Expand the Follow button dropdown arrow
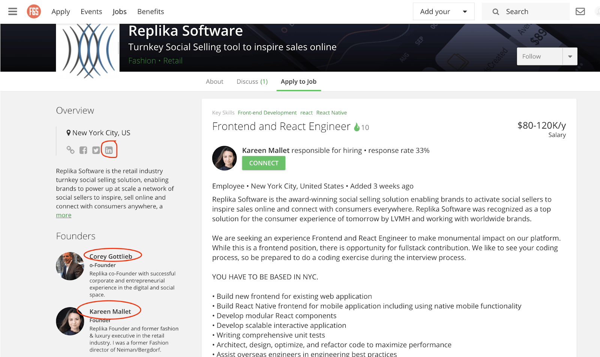The width and height of the screenshot is (600, 357). 570,57
